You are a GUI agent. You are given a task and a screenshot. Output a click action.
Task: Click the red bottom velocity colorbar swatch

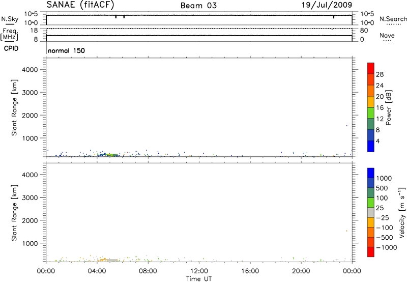[371, 252]
